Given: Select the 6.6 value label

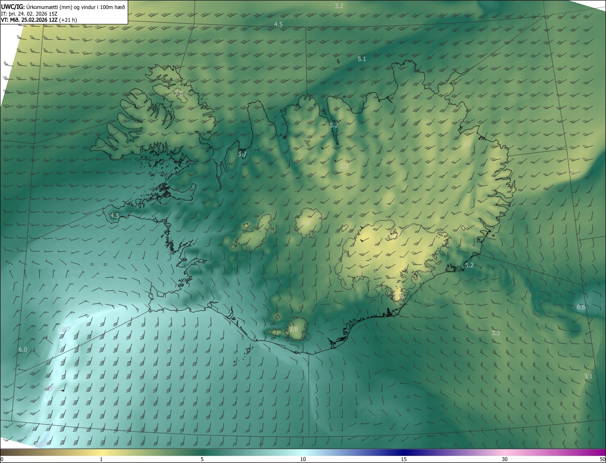Looking at the screenshot, I should pos(581,307).
